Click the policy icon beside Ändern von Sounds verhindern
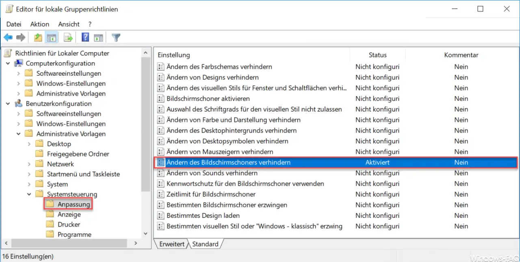Image resolution: width=520 pixels, height=262 pixels. [161, 173]
